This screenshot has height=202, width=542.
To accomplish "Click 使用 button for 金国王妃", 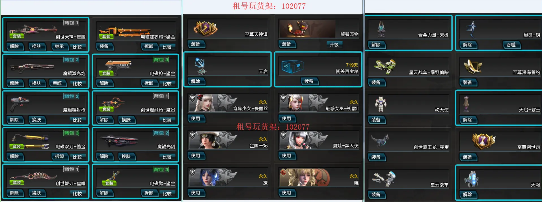I will coord(196,156).
